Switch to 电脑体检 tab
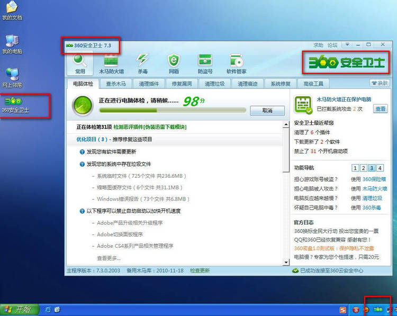Screen dimensions: 397x316 (83, 84)
